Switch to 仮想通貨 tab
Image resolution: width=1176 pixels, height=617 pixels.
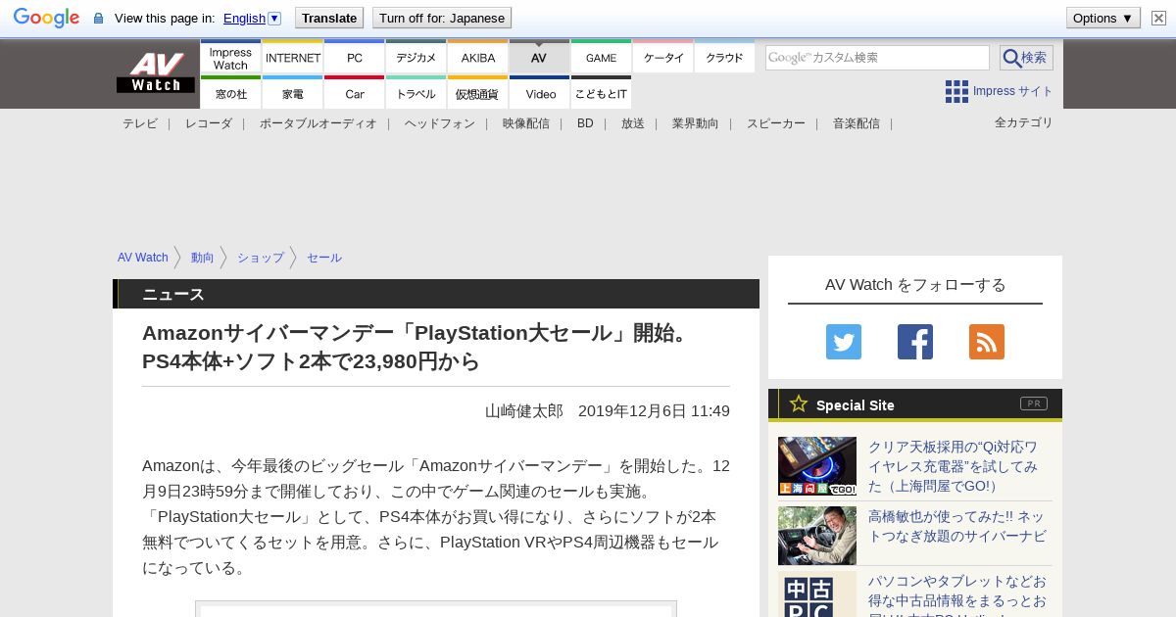[x=478, y=93]
